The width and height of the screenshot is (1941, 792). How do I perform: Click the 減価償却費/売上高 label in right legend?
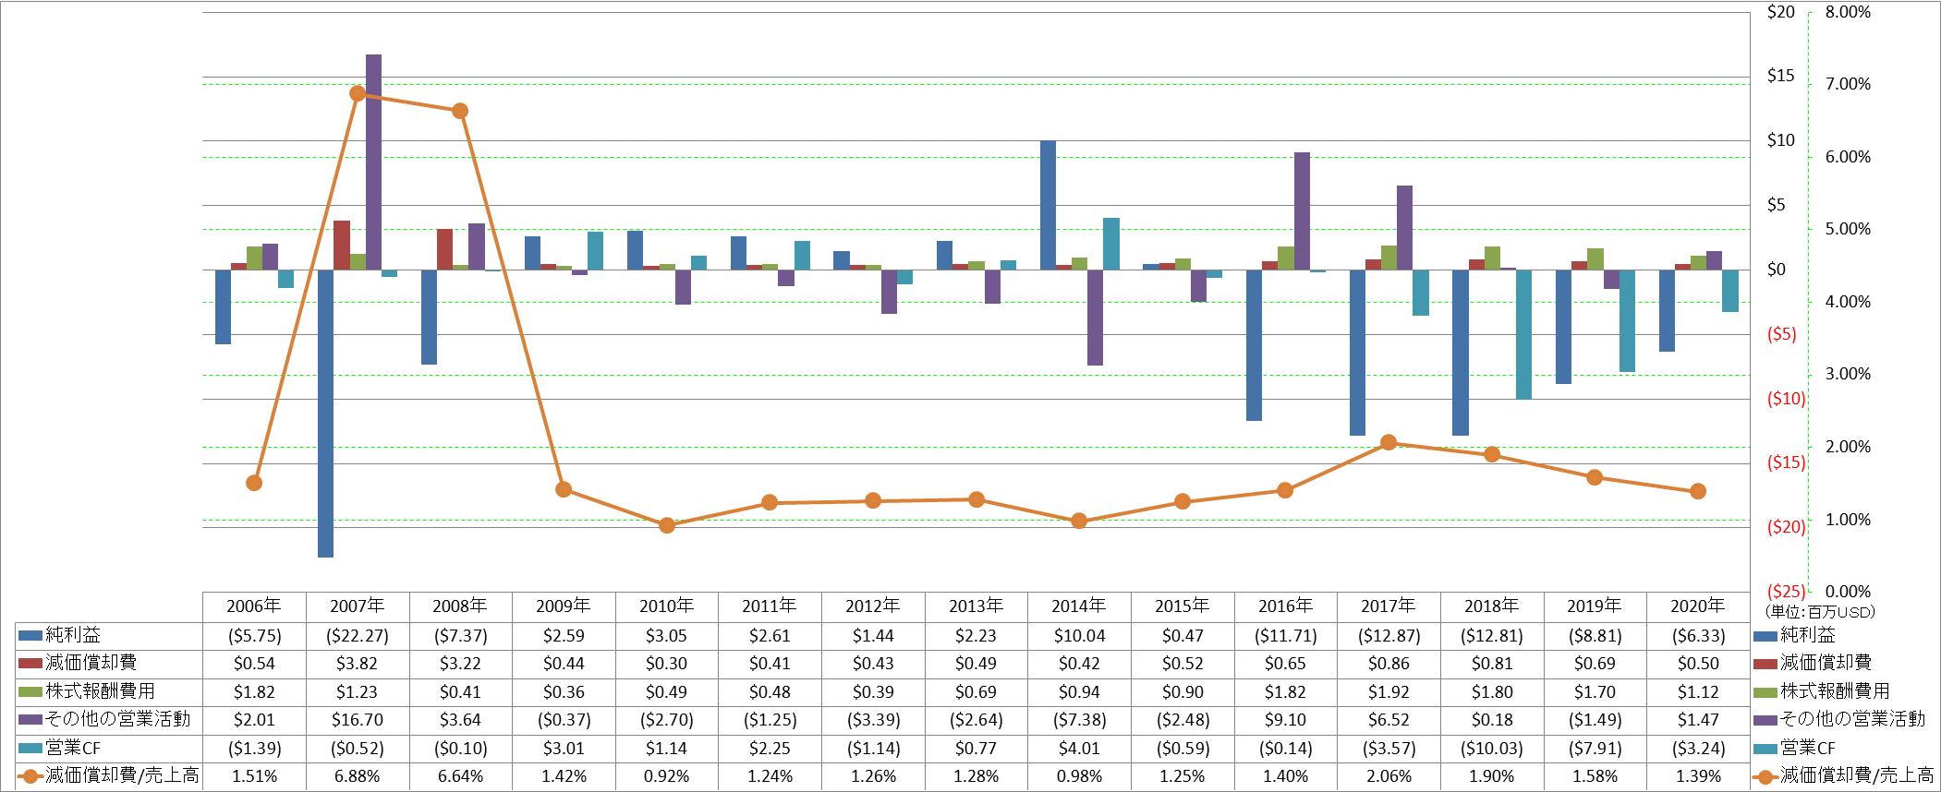1857,775
